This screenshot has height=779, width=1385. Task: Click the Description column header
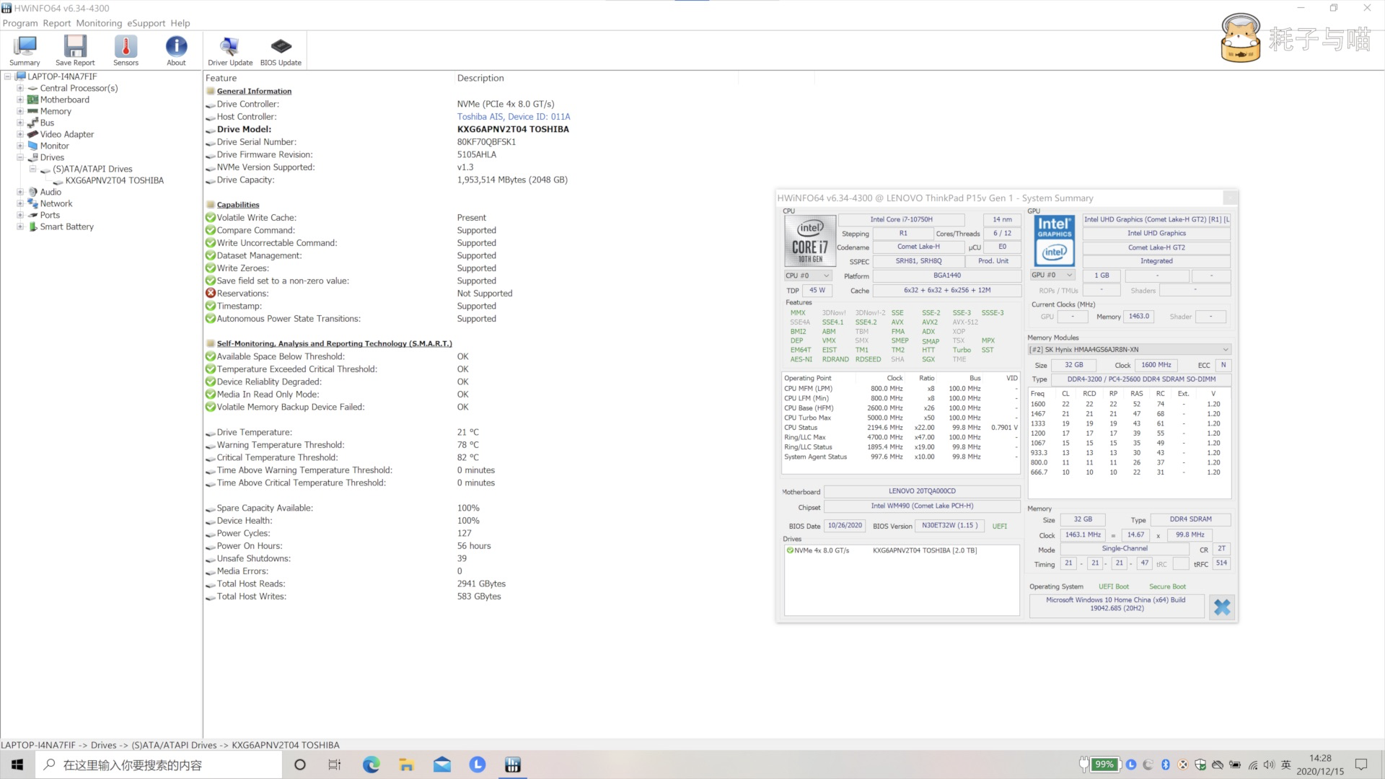click(x=480, y=78)
